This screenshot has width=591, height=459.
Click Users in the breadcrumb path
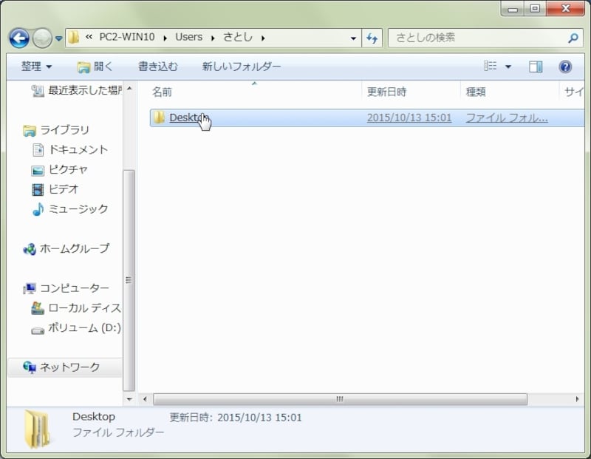(188, 37)
